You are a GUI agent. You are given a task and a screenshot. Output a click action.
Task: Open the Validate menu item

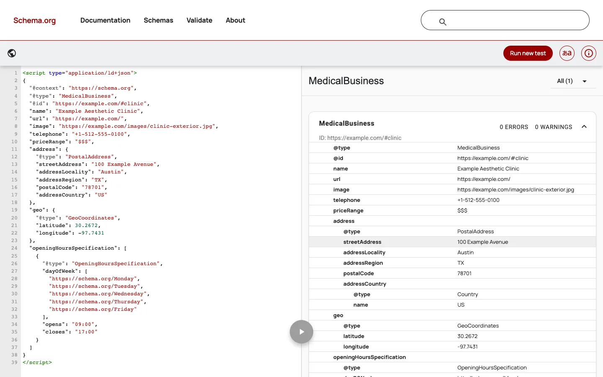[199, 20]
